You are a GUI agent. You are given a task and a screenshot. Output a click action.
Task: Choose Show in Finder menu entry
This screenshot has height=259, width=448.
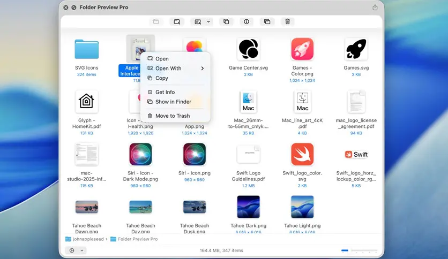pyautogui.click(x=175, y=102)
